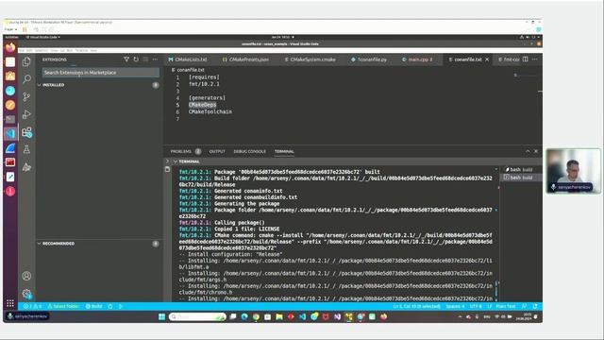Pause the VM using the VMware toolbar button
Image resolution: width=604 pixels, height=340 pixels.
(25, 29)
